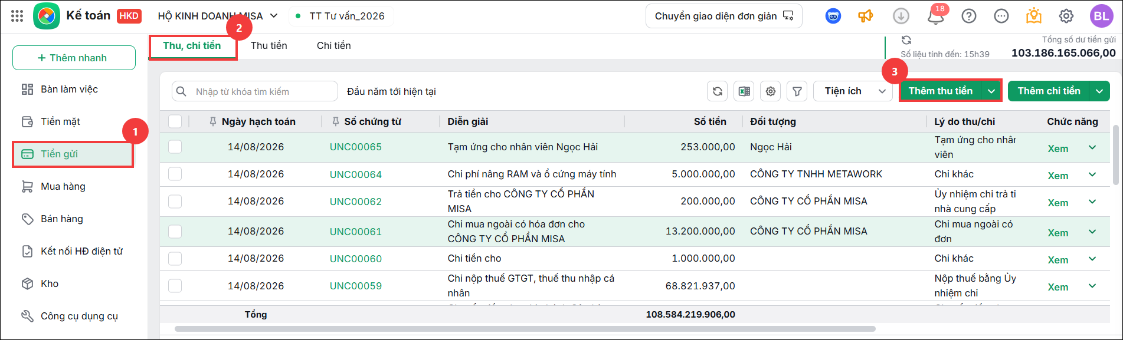Switch to Chi tiền tab
The image size is (1123, 340).
pos(334,45)
